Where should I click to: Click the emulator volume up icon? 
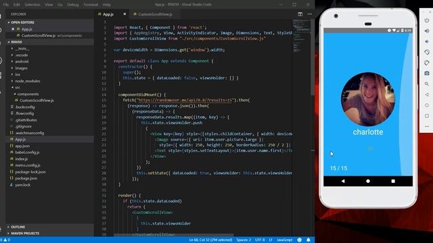(x=427, y=31)
